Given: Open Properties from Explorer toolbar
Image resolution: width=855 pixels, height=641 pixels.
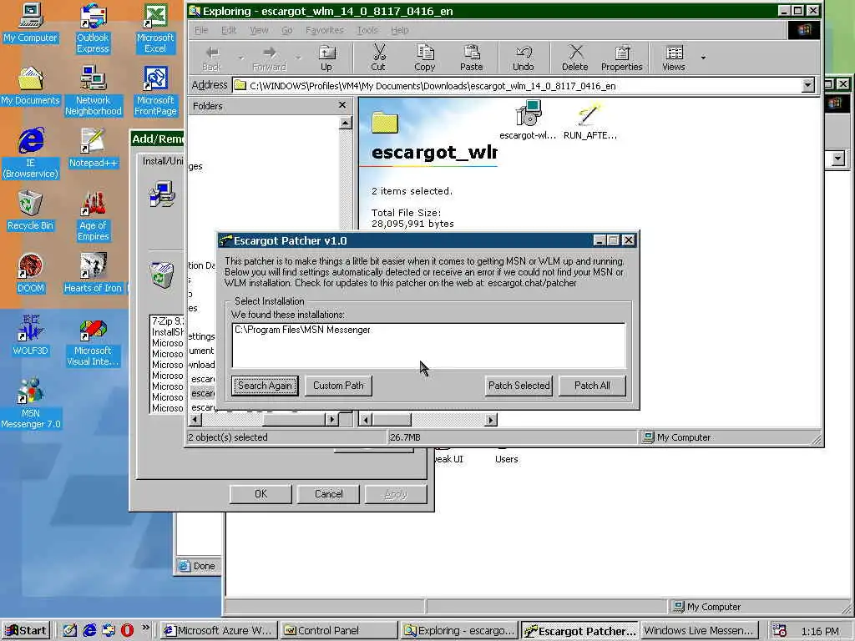Looking at the screenshot, I should tap(621, 58).
